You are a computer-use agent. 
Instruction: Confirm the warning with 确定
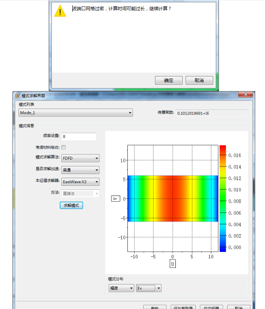(x=169, y=81)
